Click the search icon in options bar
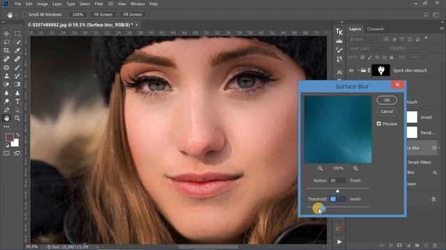 [x=426, y=15]
